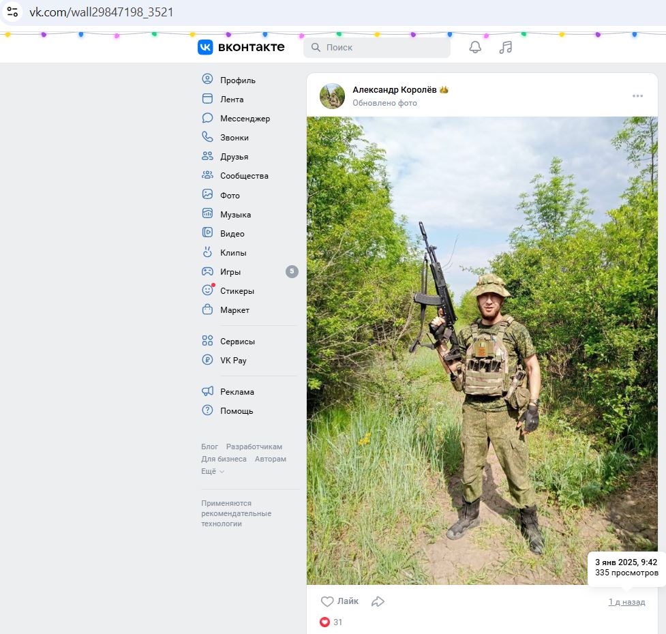Open the notifications bell
666x634 pixels.
click(x=475, y=47)
